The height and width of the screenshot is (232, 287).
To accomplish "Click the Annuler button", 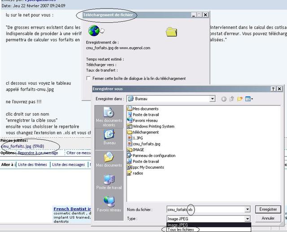I will coord(268,218).
